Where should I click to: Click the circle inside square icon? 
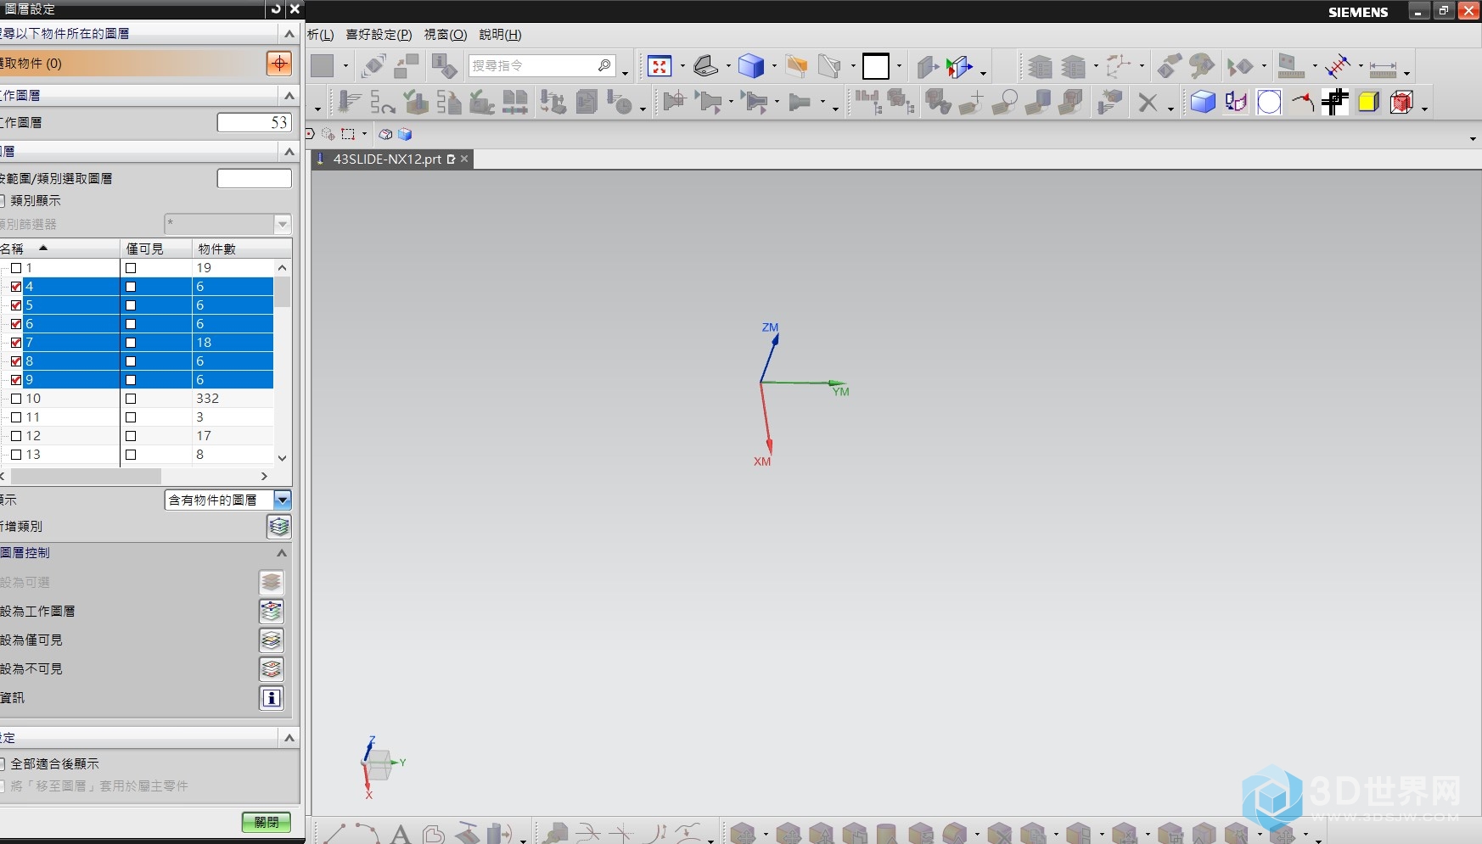pos(1269,103)
